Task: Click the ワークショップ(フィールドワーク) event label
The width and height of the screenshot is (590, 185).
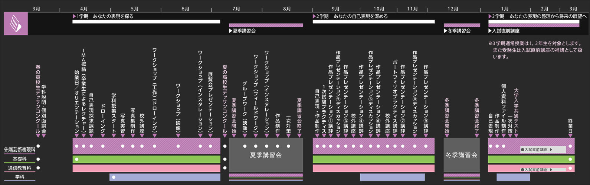Action: point(256,94)
